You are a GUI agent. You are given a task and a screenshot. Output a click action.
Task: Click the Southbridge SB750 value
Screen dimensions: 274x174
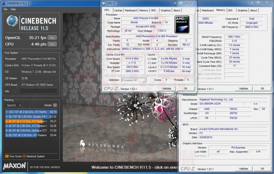[x=233, y=113]
